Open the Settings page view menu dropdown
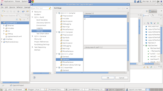The image size is (163, 91). (x=127, y=8)
